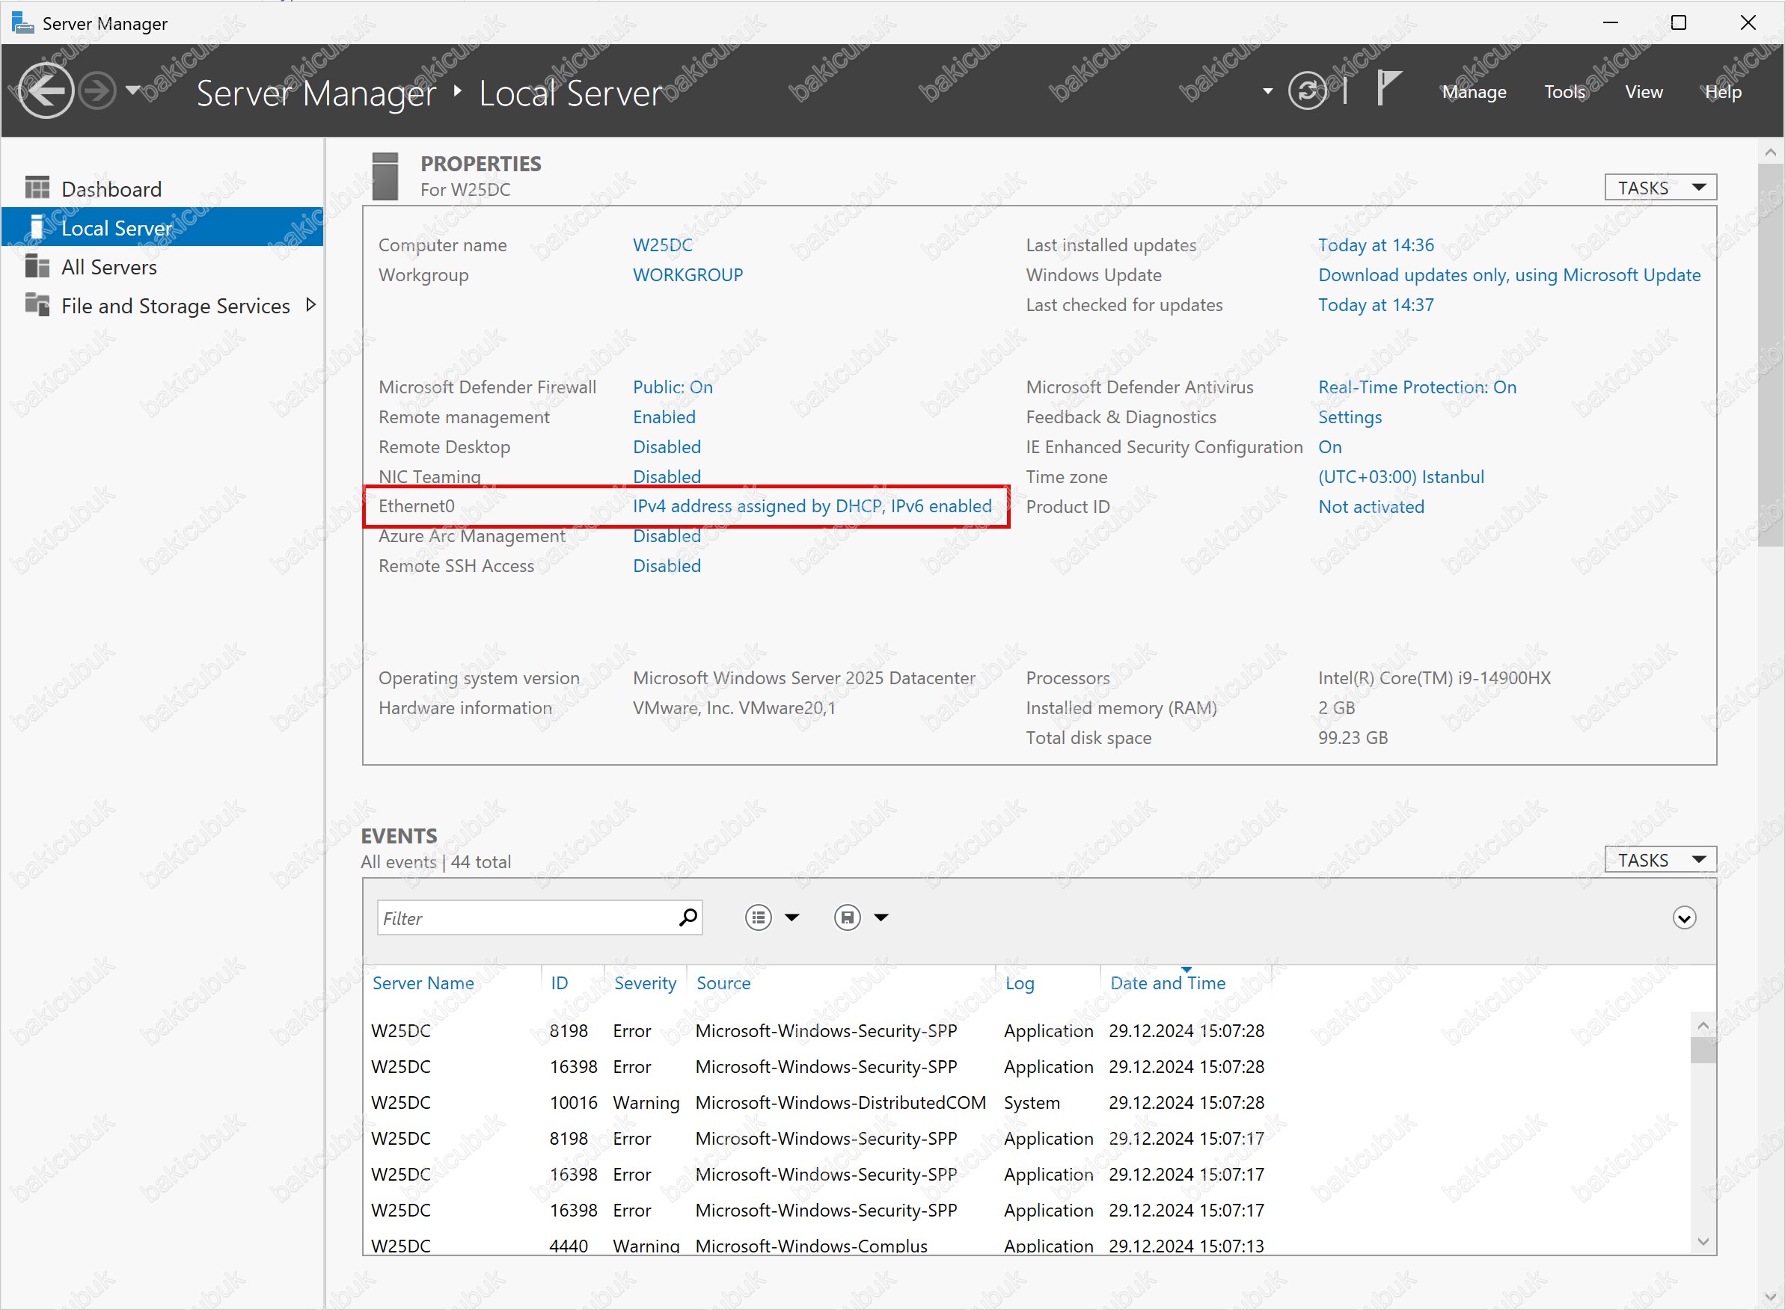Sort events by Server Name column
This screenshot has width=1785, height=1310.
pos(423,982)
